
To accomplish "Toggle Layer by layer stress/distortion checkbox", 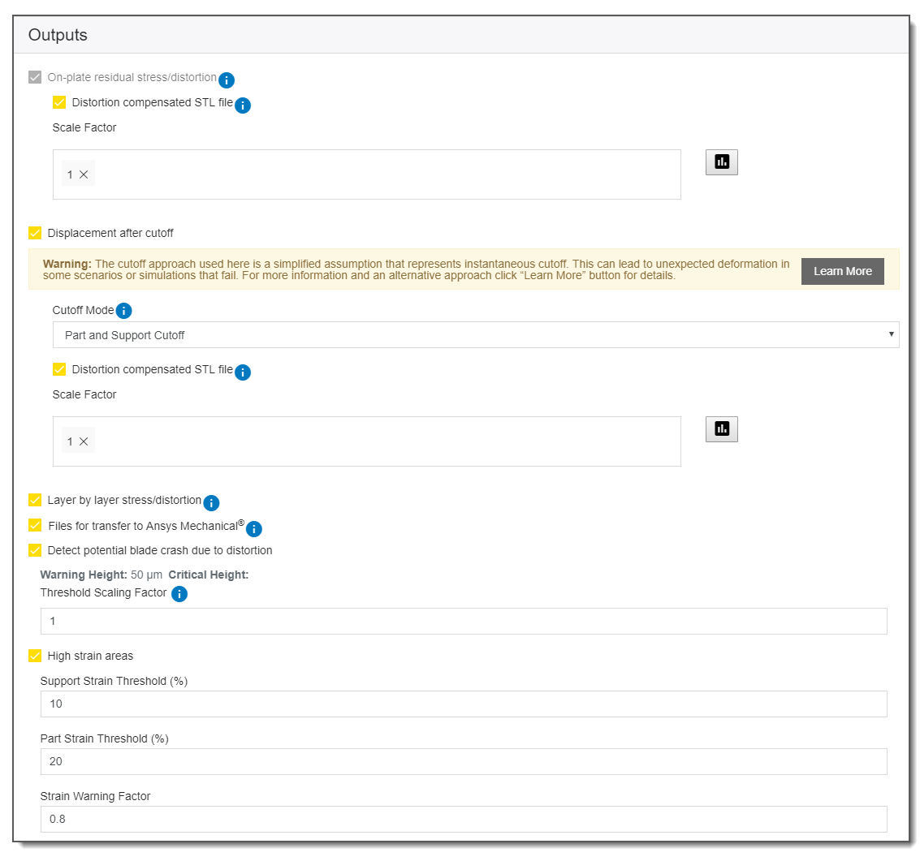I will click(35, 500).
